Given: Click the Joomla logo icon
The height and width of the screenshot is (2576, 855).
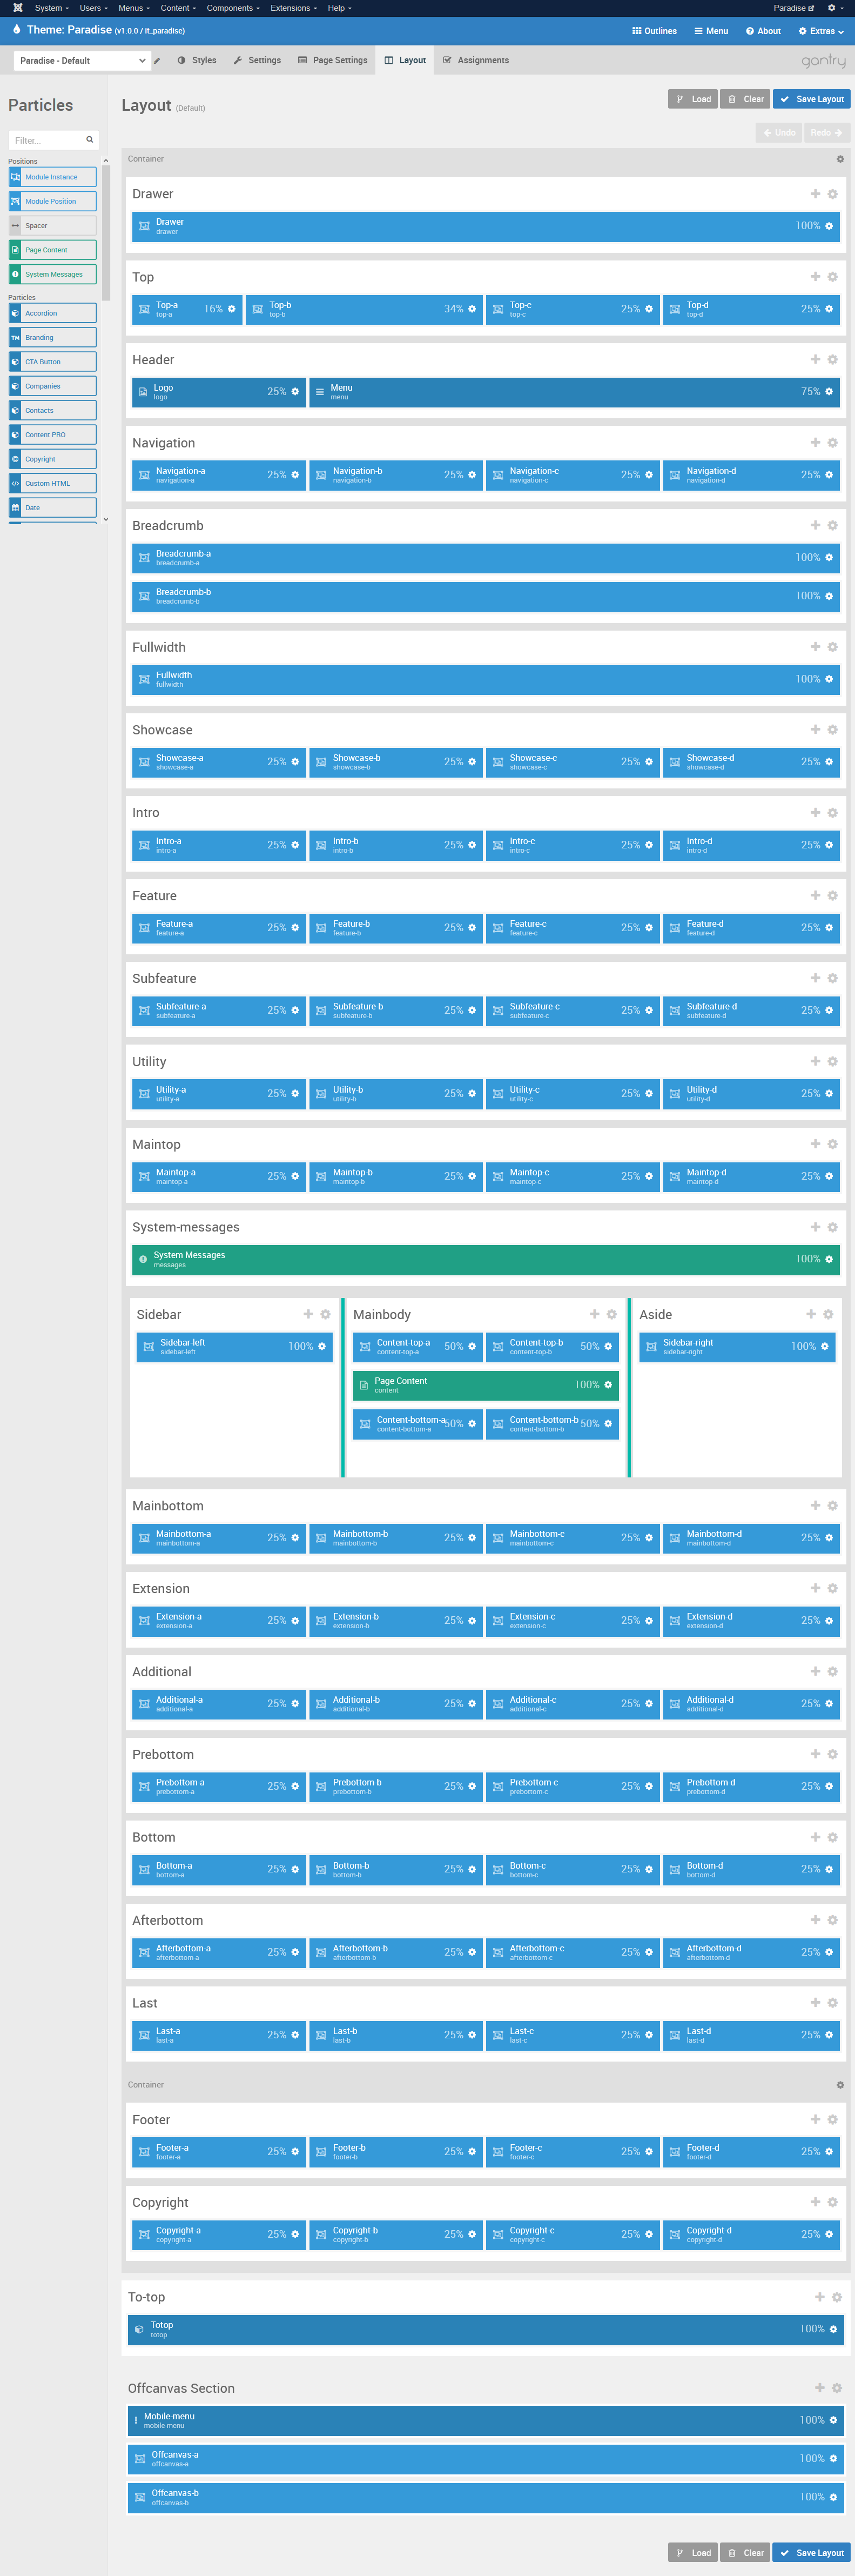Looking at the screenshot, I should (x=17, y=8).
